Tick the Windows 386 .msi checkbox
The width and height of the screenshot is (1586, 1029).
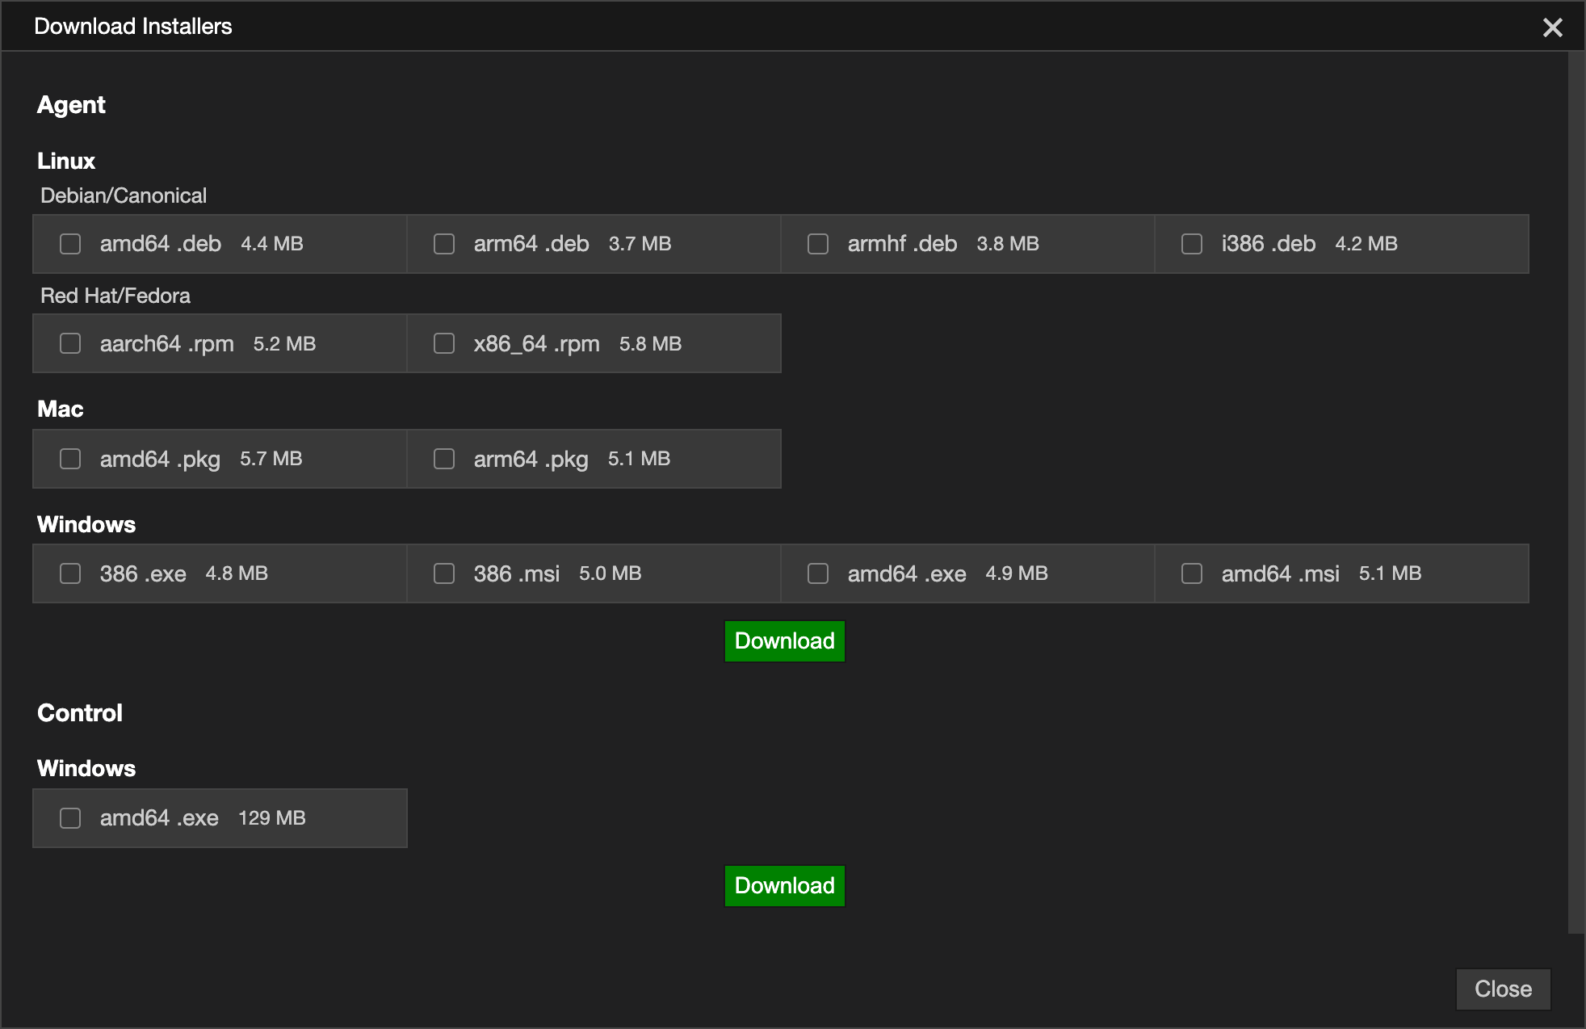tap(444, 573)
